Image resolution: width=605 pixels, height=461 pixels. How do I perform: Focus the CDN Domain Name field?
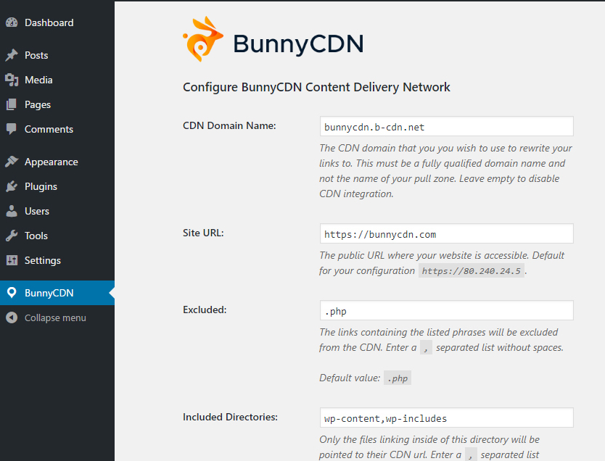pos(446,126)
